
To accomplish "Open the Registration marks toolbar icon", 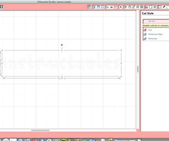I will (155, 7).
